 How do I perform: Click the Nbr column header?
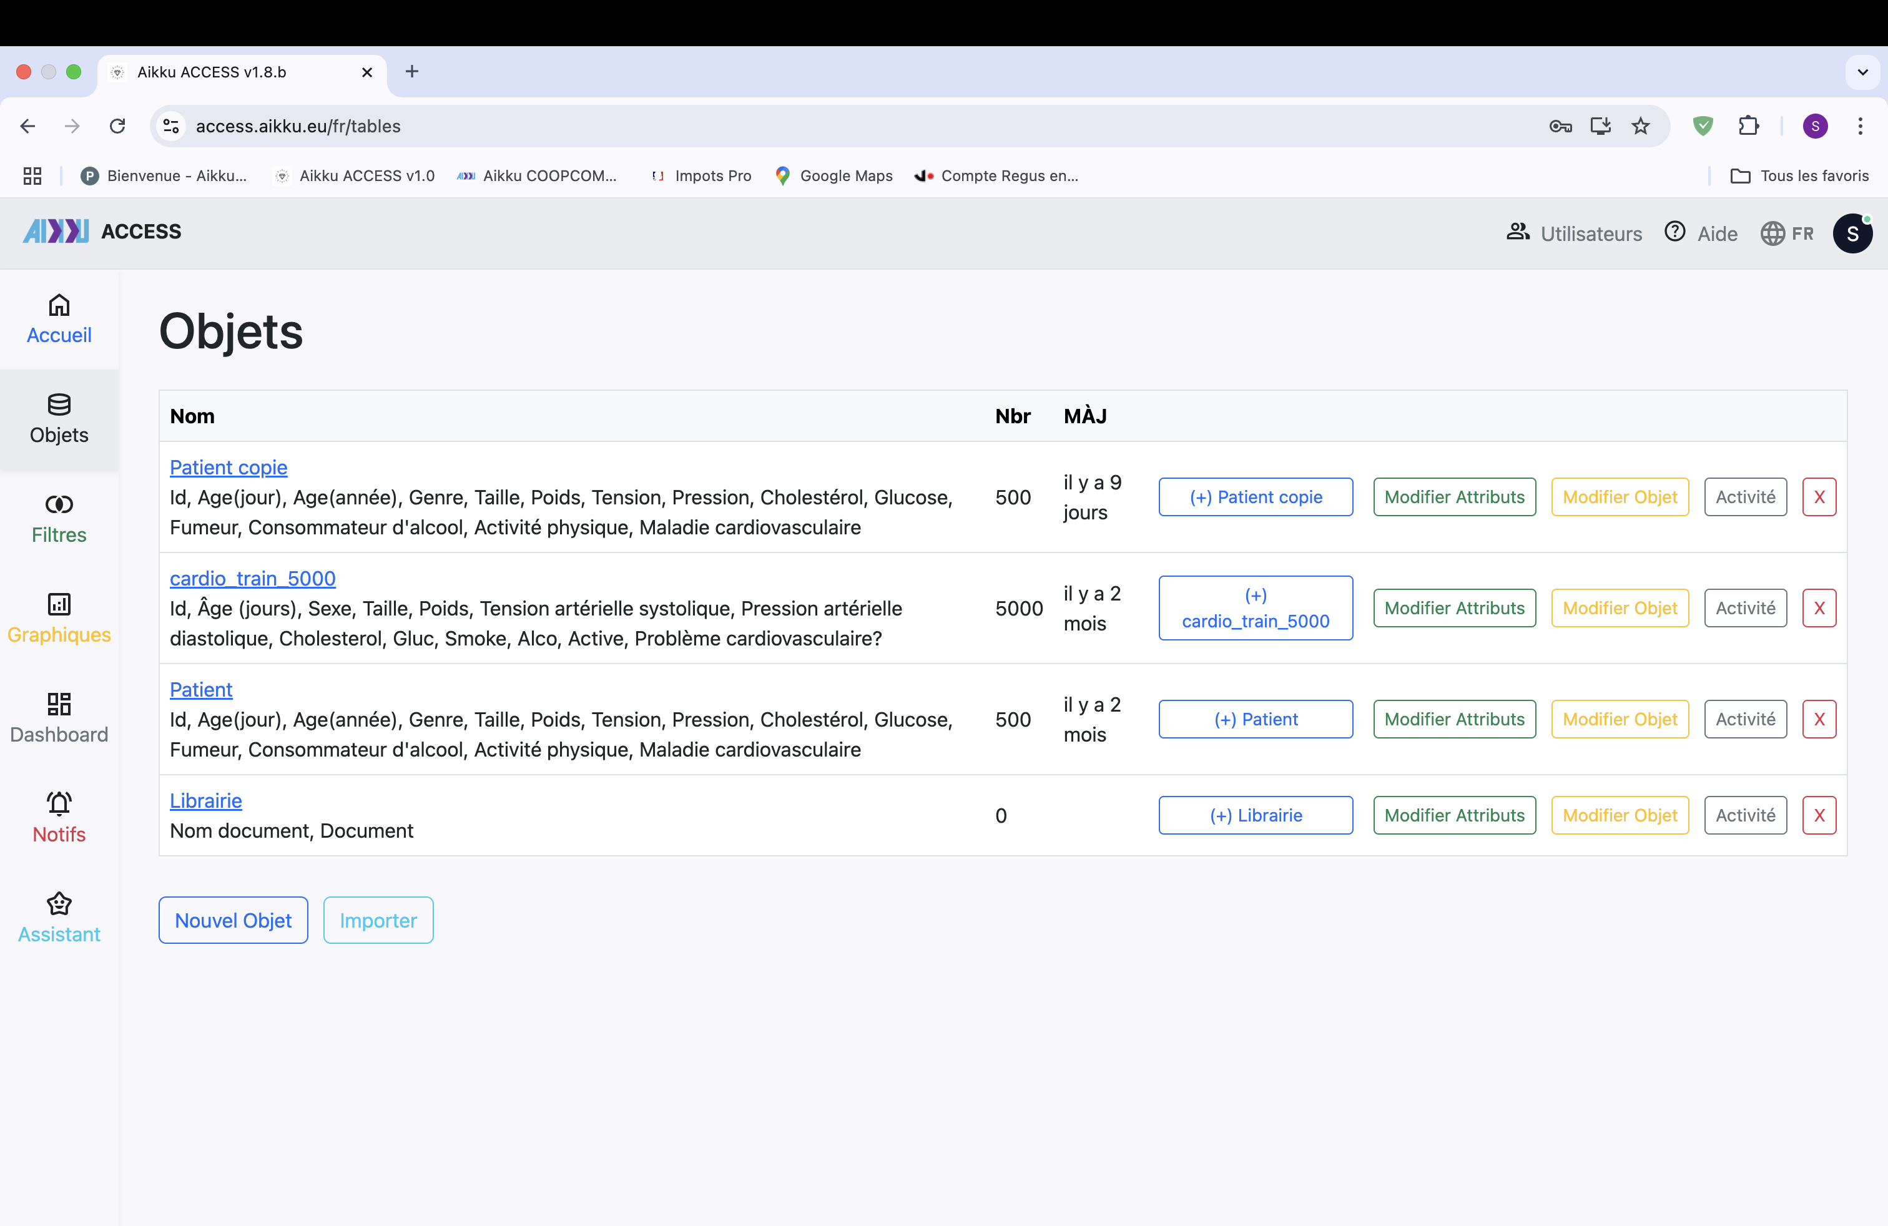pos(1012,416)
